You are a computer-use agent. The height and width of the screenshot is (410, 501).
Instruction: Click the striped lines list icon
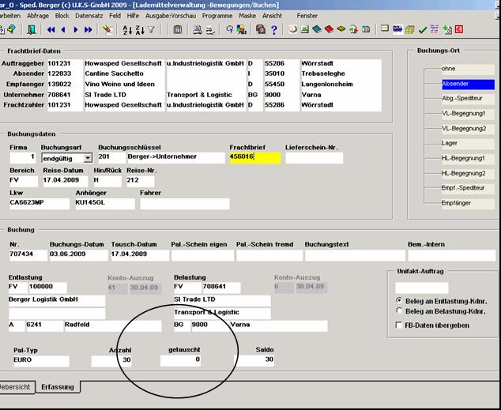(x=435, y=29)
